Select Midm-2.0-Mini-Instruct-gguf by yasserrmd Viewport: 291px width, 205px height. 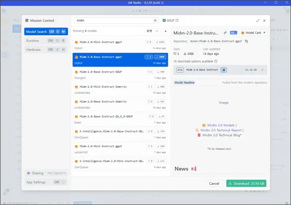tap(120, 149)
